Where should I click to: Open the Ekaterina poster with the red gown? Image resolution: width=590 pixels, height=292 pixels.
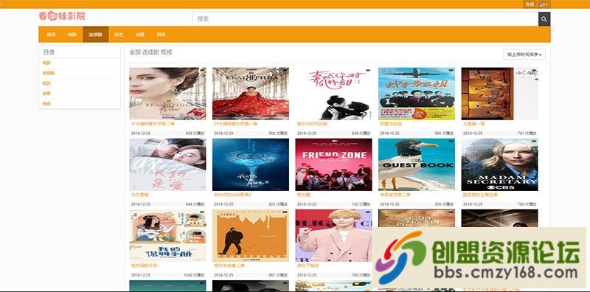point(251,94)
